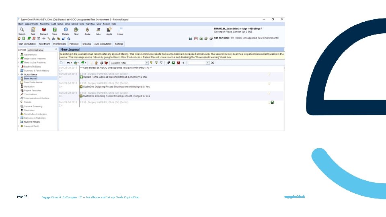Click the Auto-Consultation button
The height and width of the screenshot is (217, 386).
pos(103,44)
